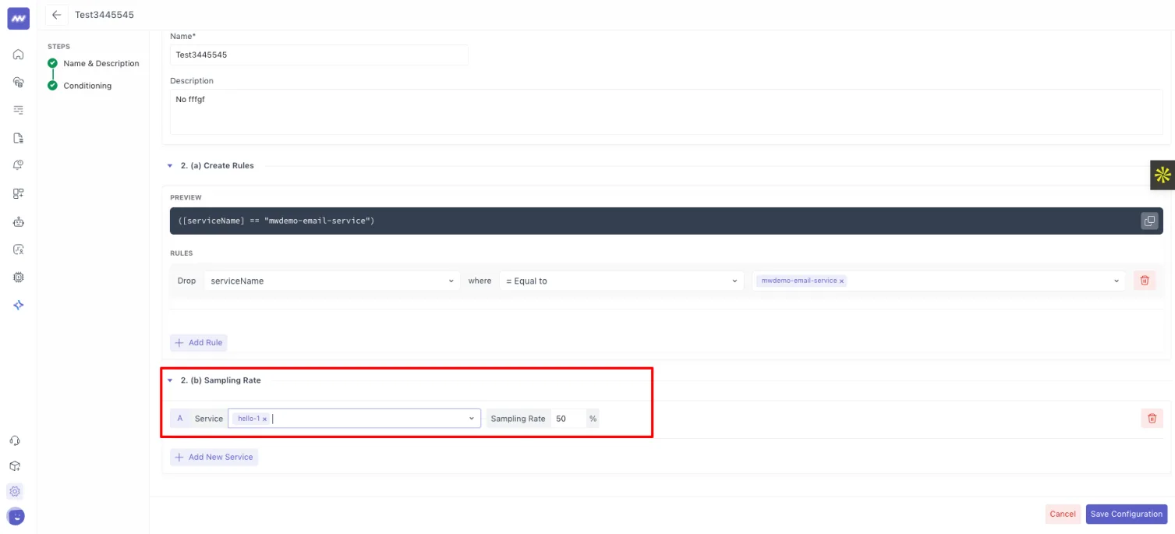This screenshot has width=1175, height=534.
Task: Click the Cancel button
Action: pyautogui.click(x=1063, y=514)
